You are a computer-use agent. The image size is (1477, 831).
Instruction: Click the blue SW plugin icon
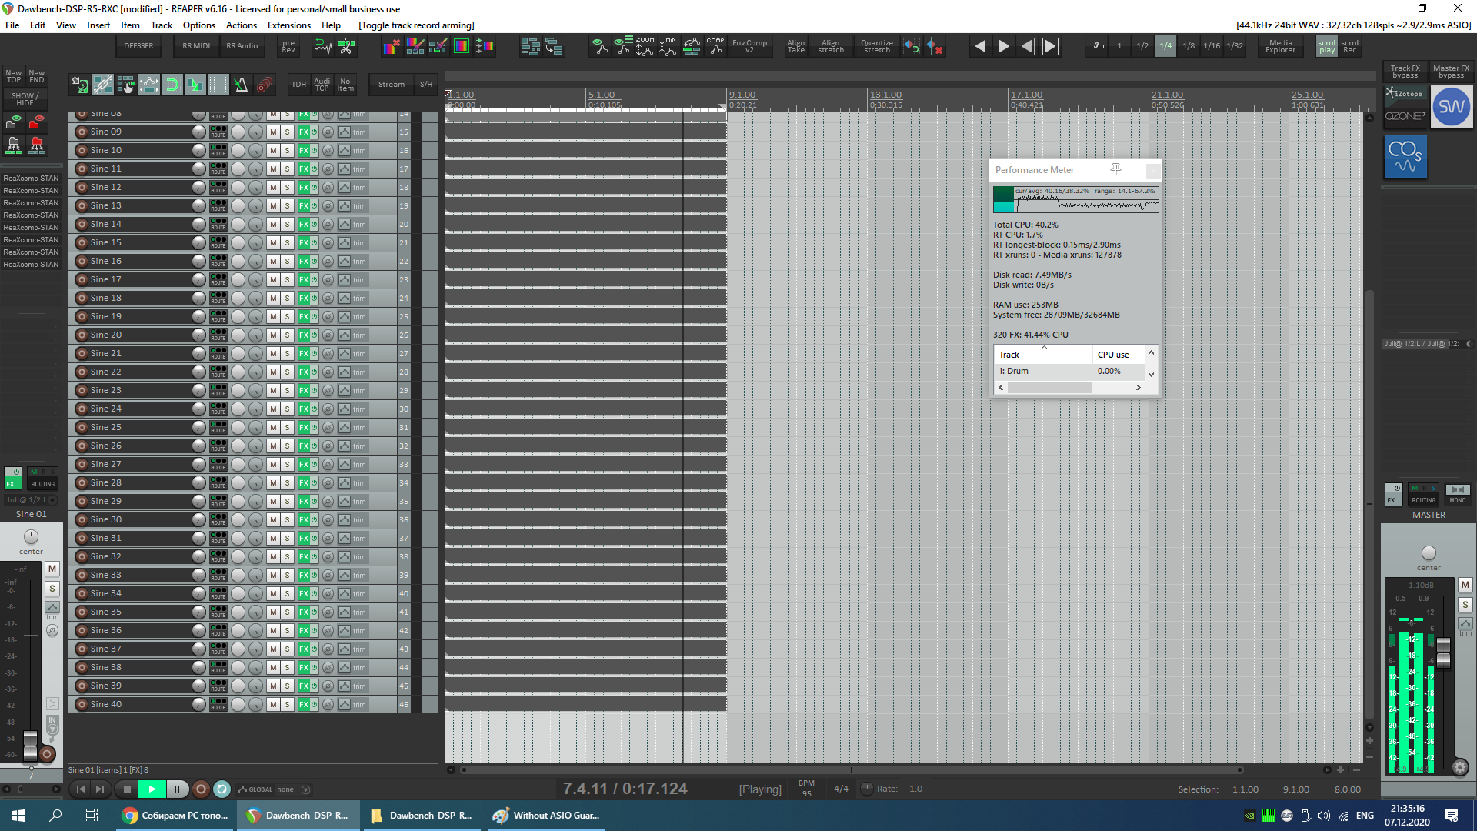click(x=1451, y=107)
